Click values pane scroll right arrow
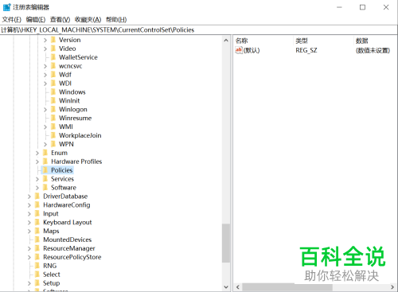The width and height of the screenshot is (398, 292). pos(392,287)
